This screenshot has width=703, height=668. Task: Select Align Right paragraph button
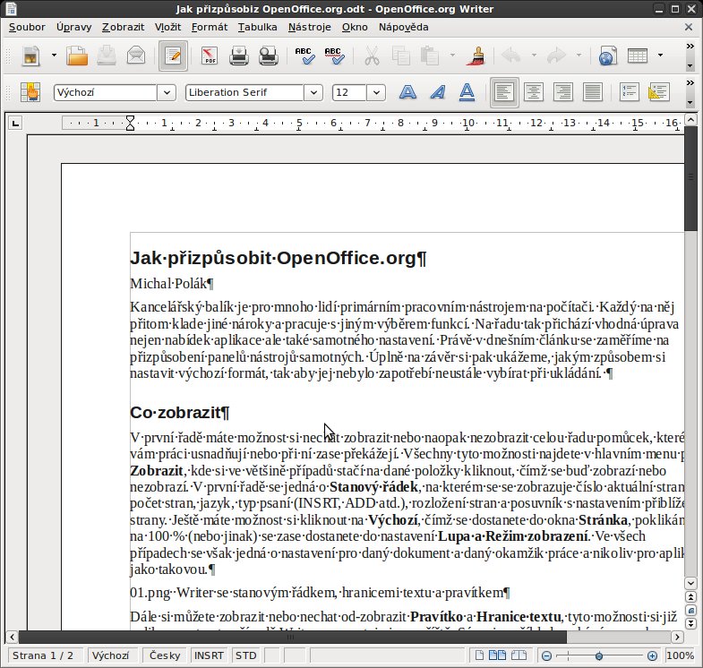(563, 92)
